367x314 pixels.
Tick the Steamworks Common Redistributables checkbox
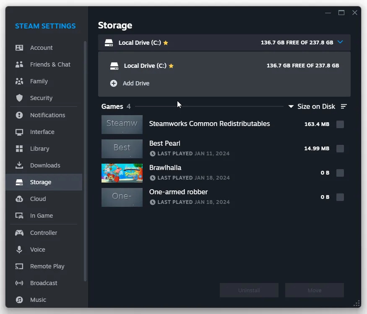(340, 124)
